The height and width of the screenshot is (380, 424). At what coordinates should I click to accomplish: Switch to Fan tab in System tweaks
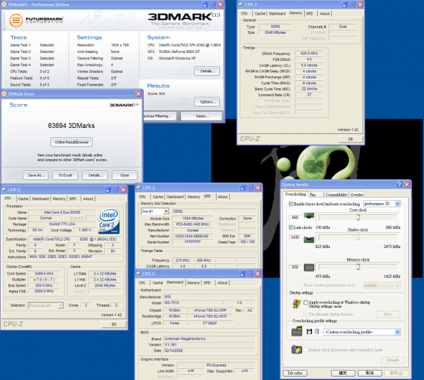(x=316, y=194)
